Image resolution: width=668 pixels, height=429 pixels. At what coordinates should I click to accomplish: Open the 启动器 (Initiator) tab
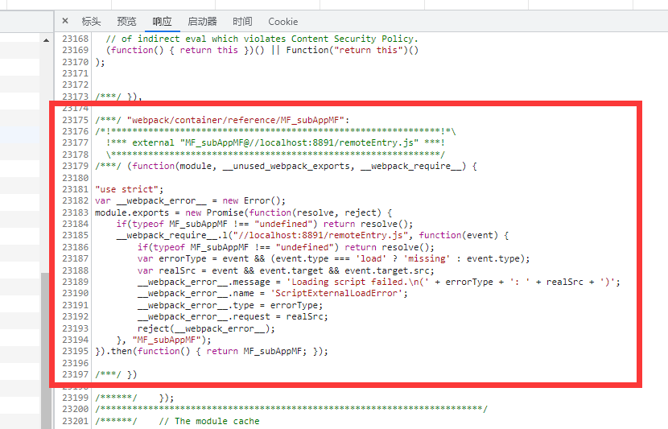[202, 21]
